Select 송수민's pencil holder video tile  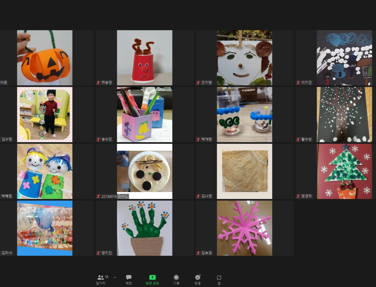click(x=145, y=114)
